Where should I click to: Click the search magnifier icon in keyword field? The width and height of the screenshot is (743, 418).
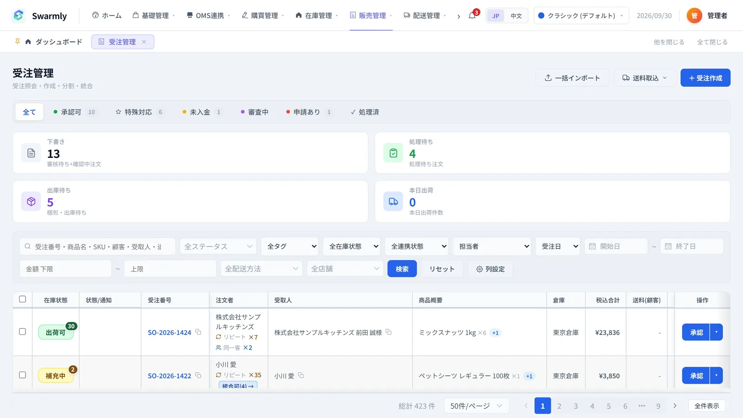coord(28,246)
